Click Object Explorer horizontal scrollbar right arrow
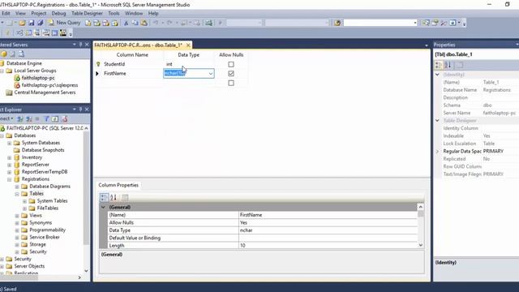This screenshot has width=519, height=292. [79, 277]
